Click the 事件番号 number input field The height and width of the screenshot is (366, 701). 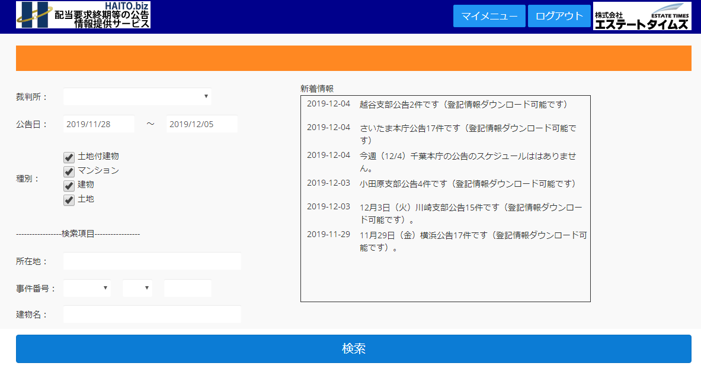pos(187,288)
